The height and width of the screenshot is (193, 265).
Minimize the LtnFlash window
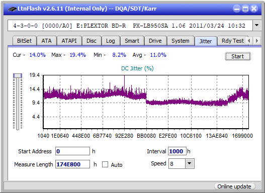click(x=237, y=9)
